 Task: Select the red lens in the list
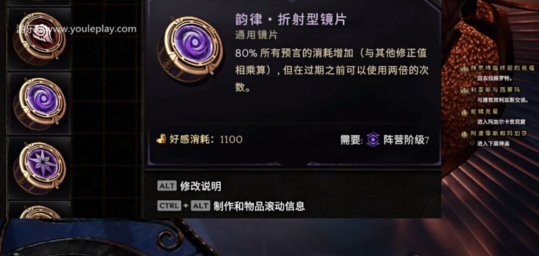[x=39, y=39]
